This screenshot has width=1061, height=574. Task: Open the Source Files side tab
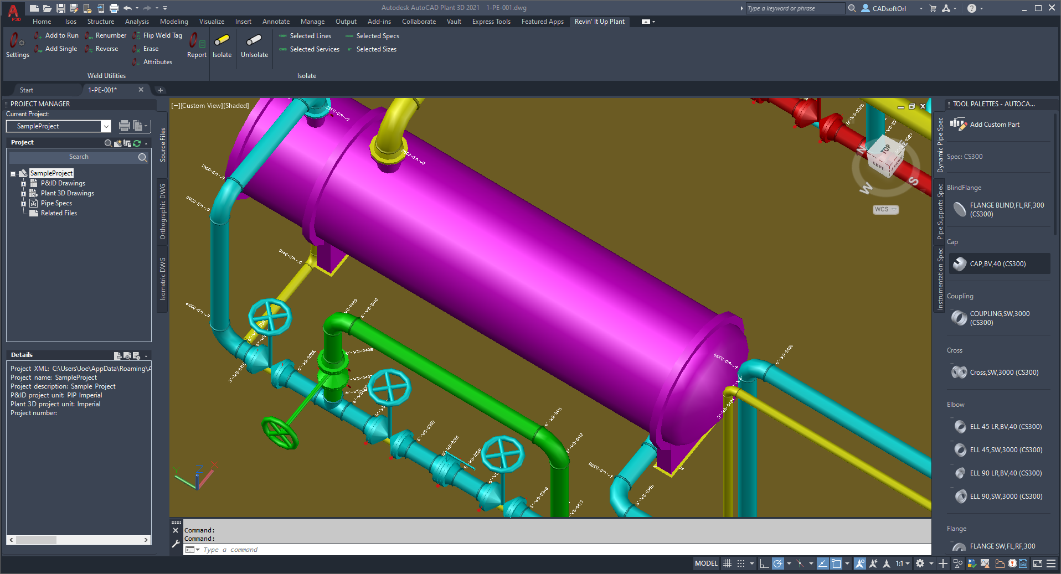pos(163,145)
